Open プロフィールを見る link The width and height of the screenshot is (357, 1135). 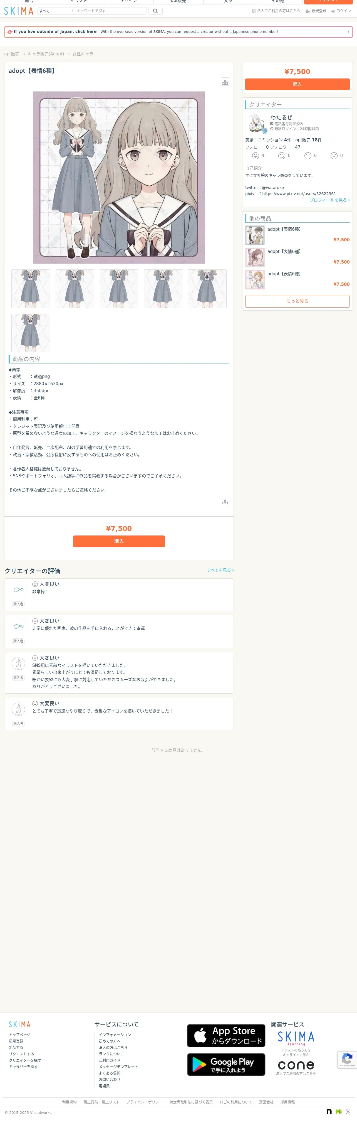pyautogui.click(x=330, y=200)
